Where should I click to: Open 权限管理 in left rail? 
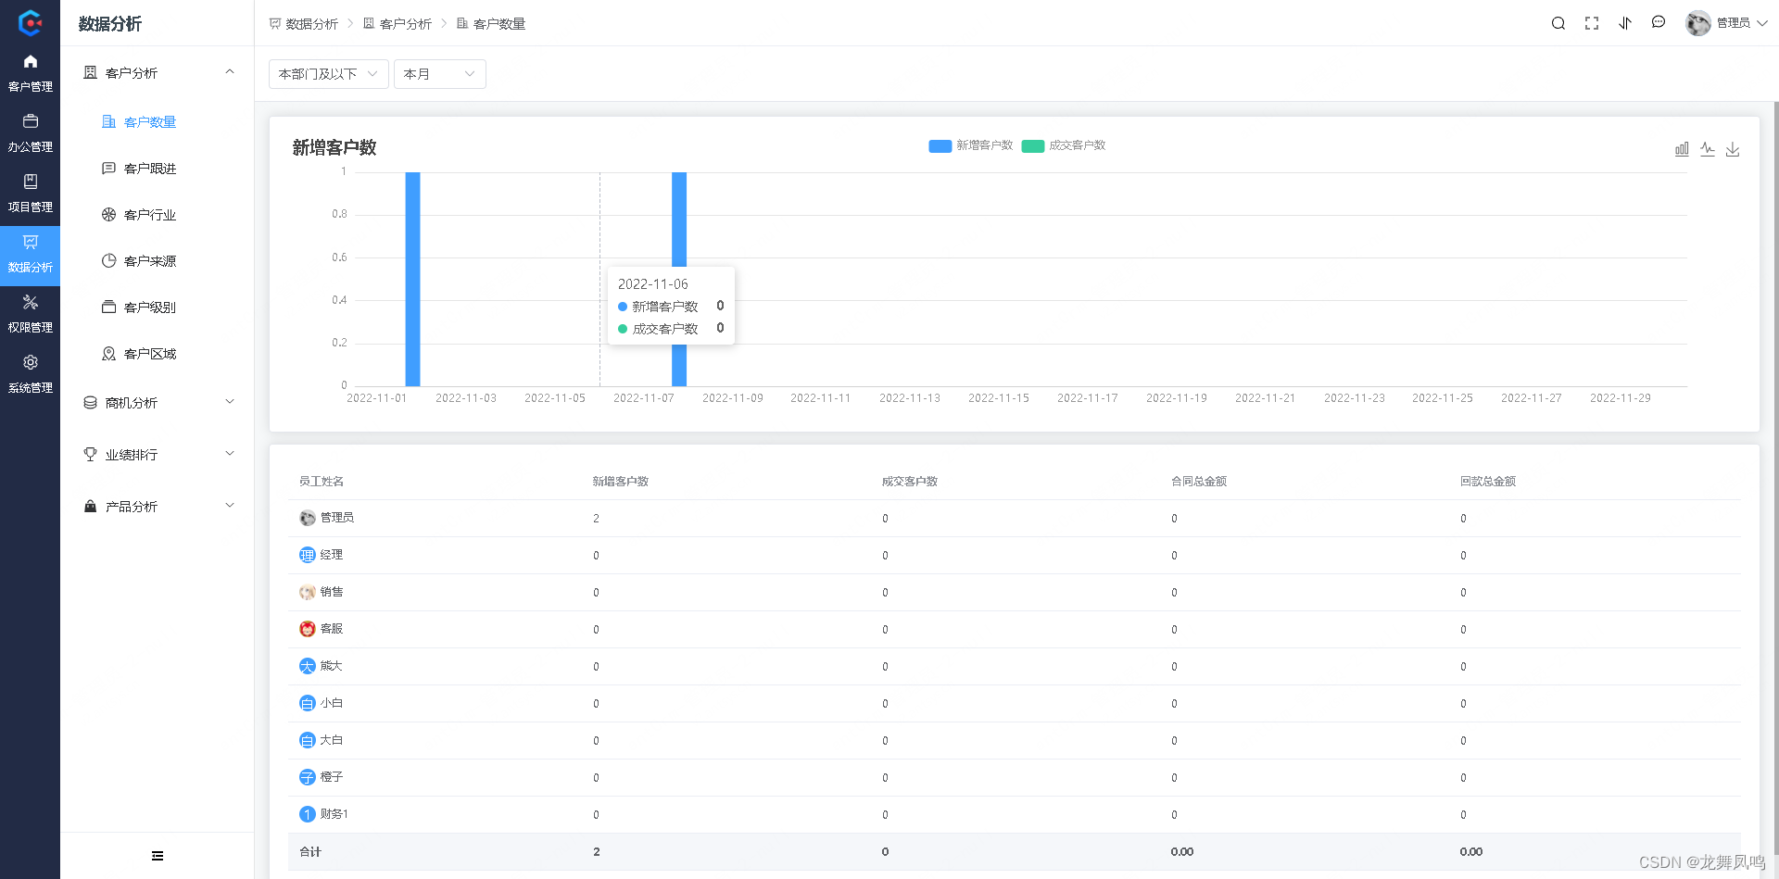pyautogui.click(x=30, y=313)
